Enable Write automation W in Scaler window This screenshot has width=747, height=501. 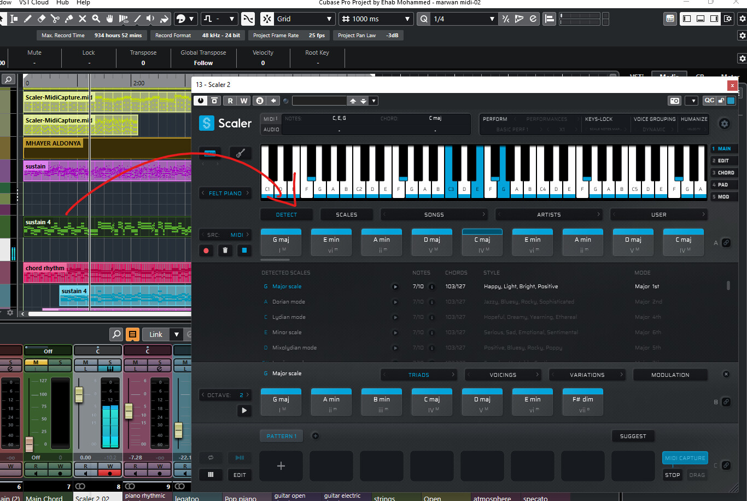point(244,101)
